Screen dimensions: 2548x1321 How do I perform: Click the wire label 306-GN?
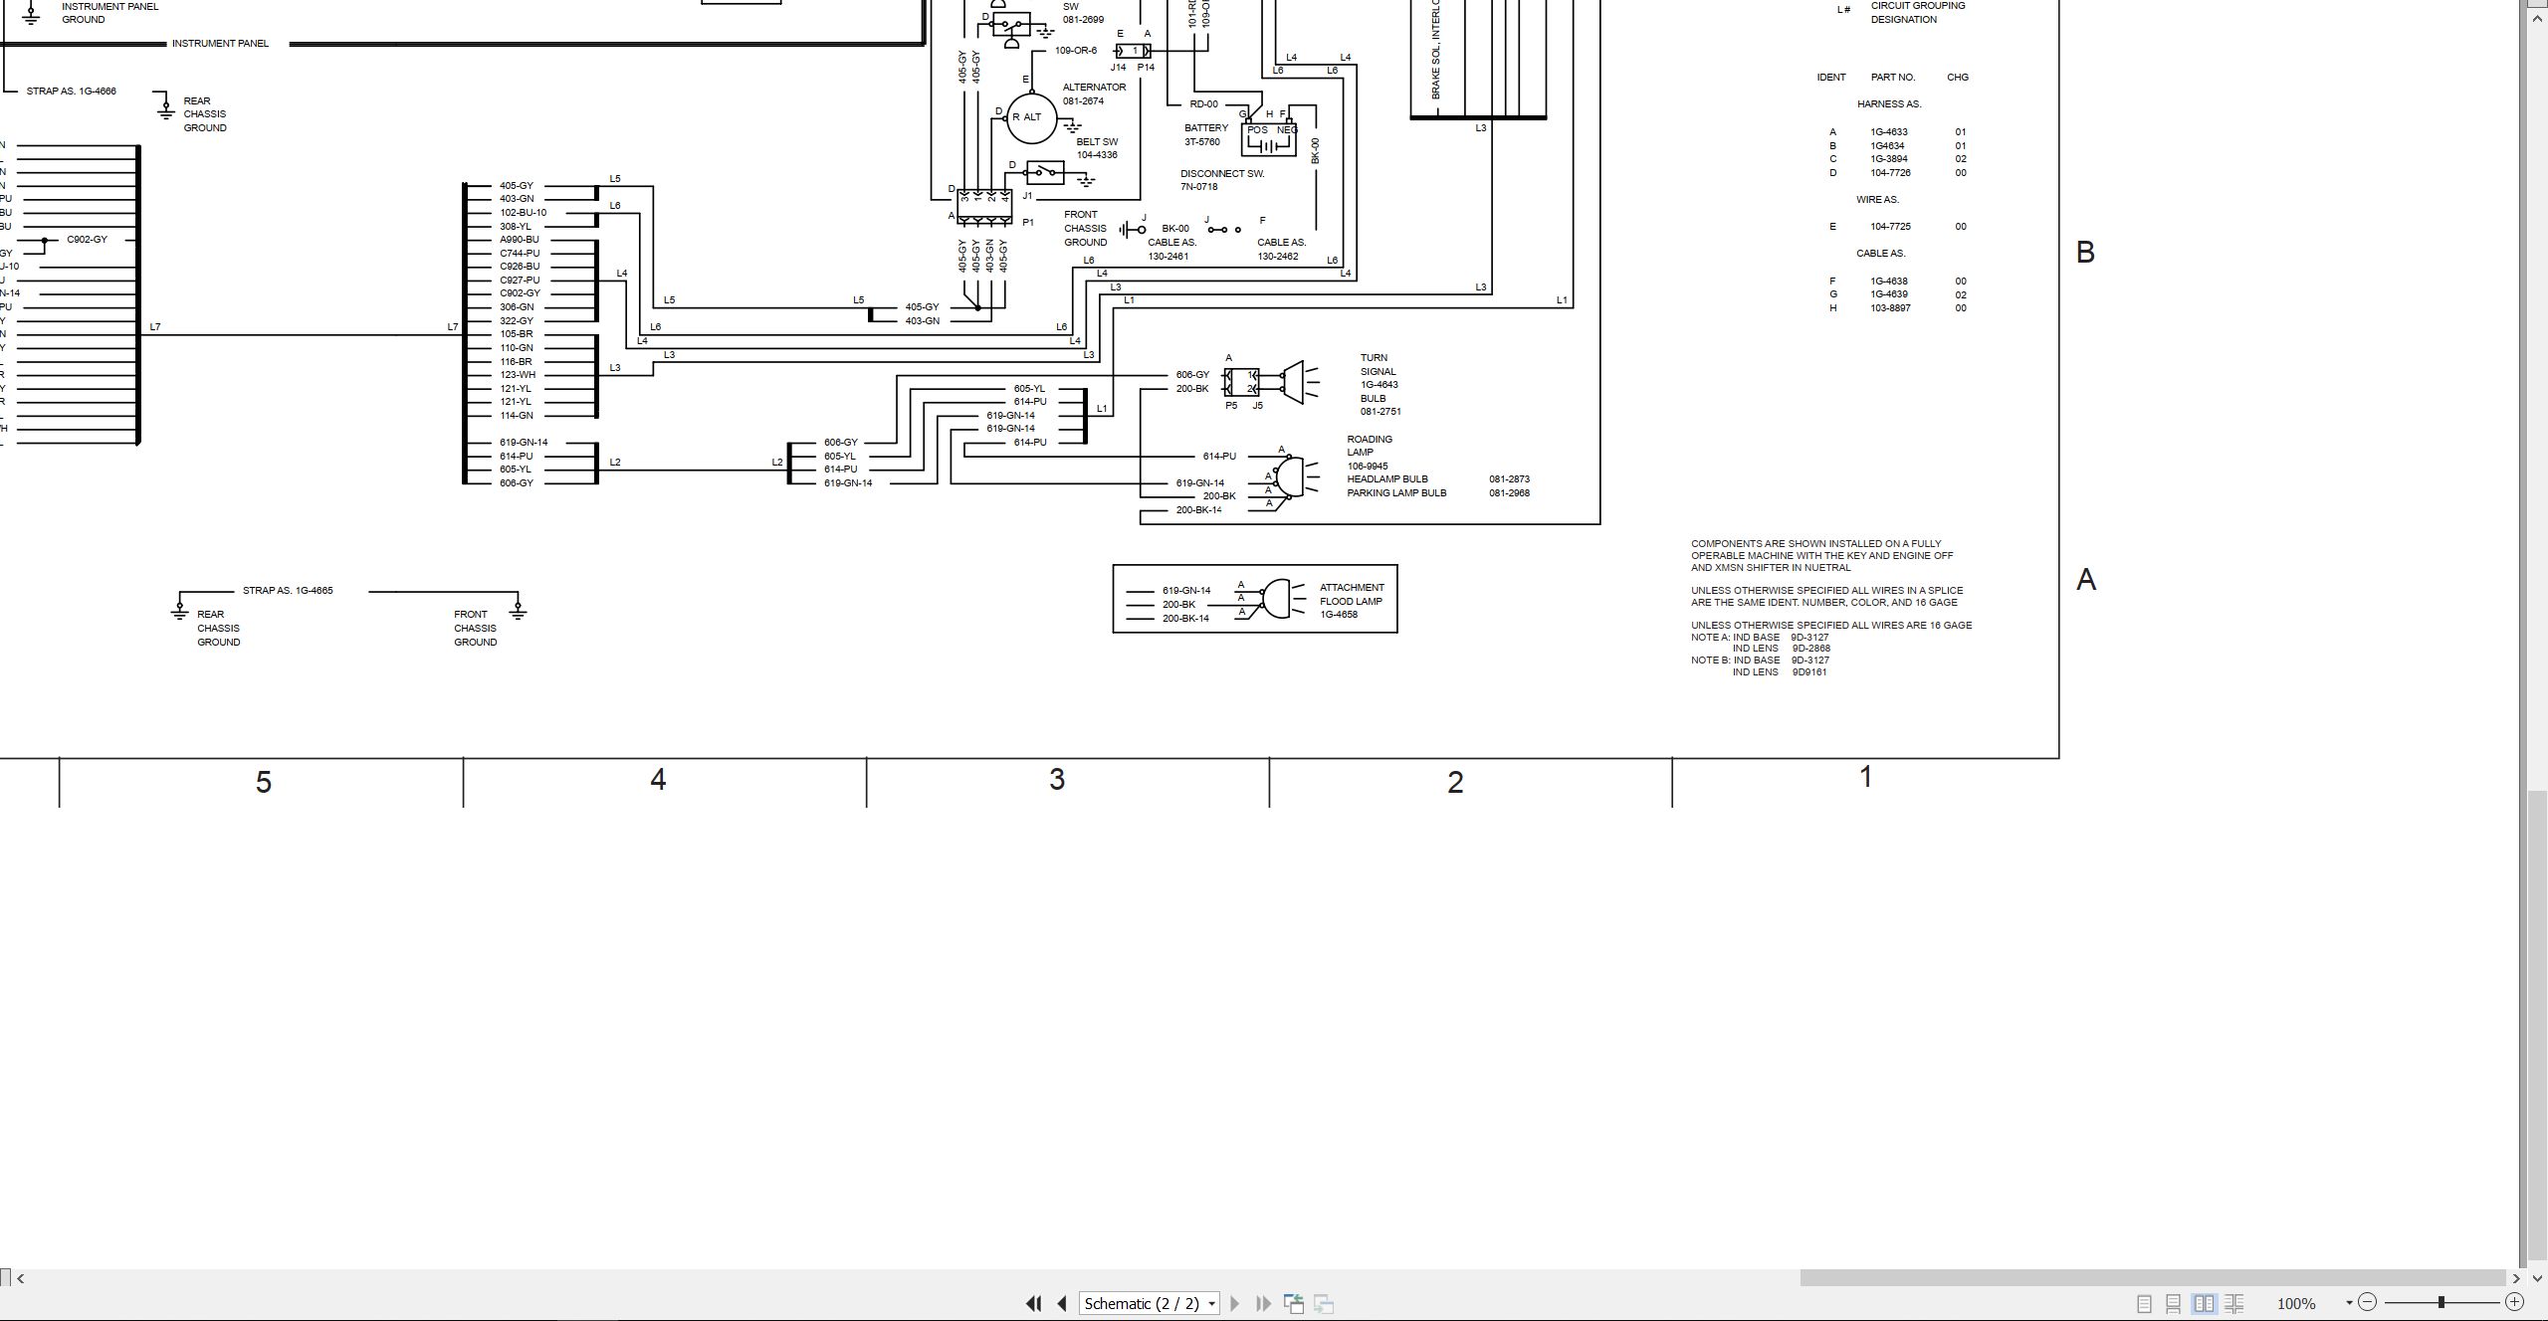click(517, 306)
